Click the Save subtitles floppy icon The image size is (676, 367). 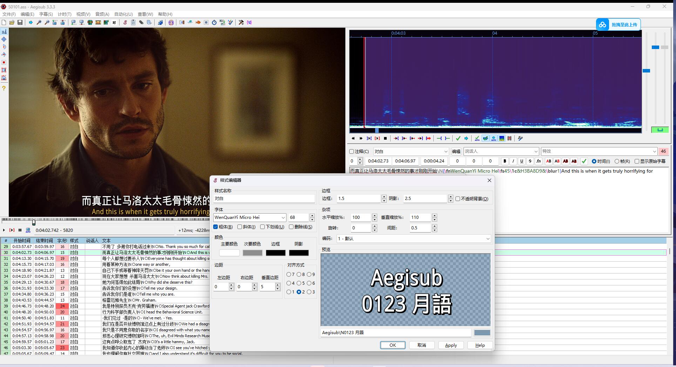(x=20, y=22)
